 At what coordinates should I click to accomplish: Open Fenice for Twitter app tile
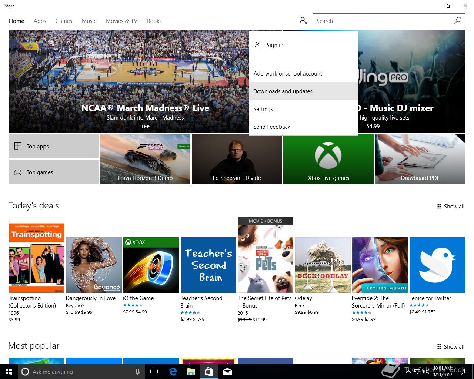pos(437,265)
